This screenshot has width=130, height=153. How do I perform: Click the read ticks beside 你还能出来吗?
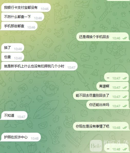[x=125, y=106]
